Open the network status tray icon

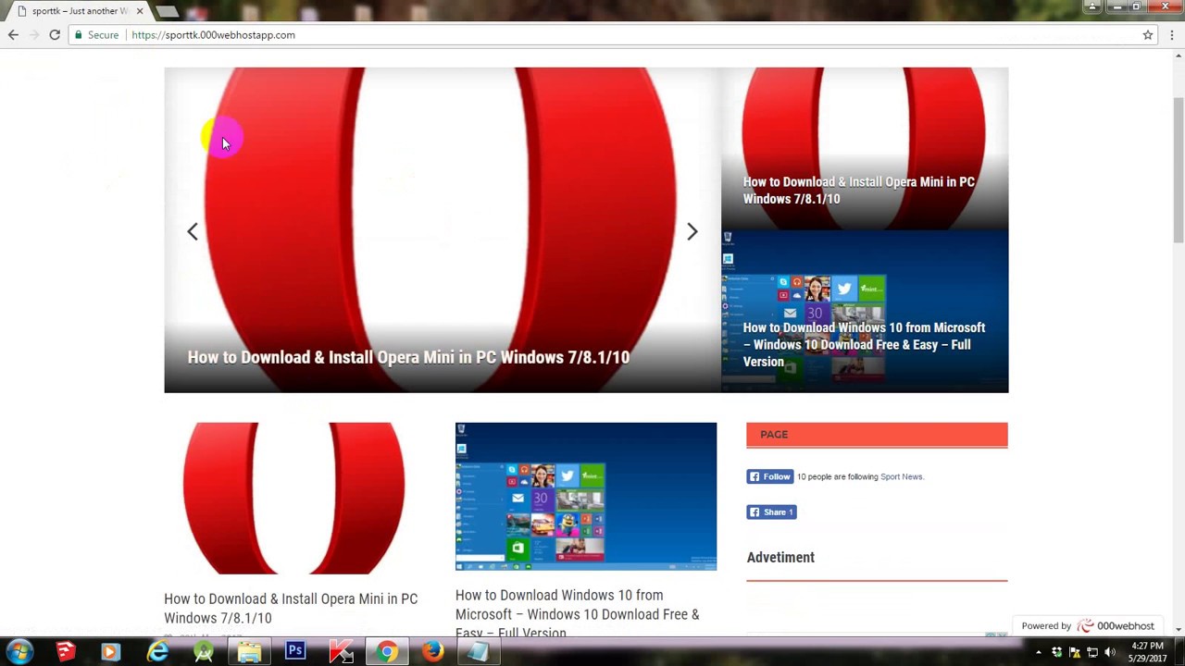pyautogui.click(x=1091, y=653)
